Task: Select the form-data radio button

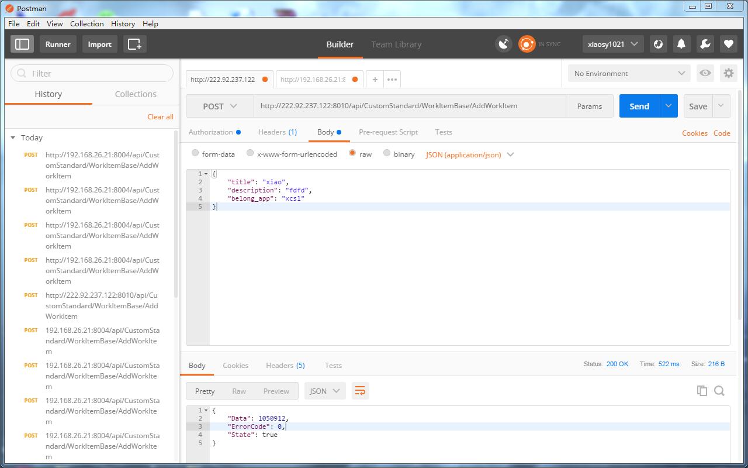Action: (x=195, y=153)
